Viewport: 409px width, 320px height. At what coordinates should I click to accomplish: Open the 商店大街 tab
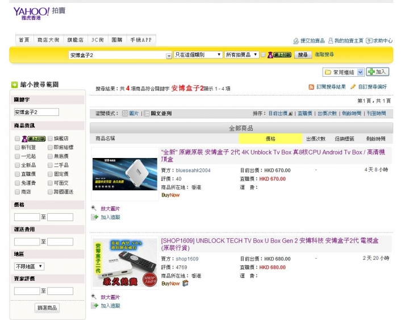pyautogui.click(x=48, y=40)
